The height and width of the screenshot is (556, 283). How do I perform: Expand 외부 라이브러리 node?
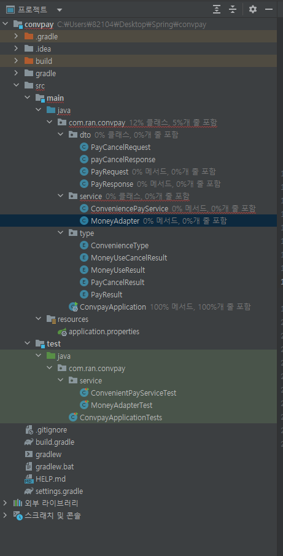click(x=5, y=503)
